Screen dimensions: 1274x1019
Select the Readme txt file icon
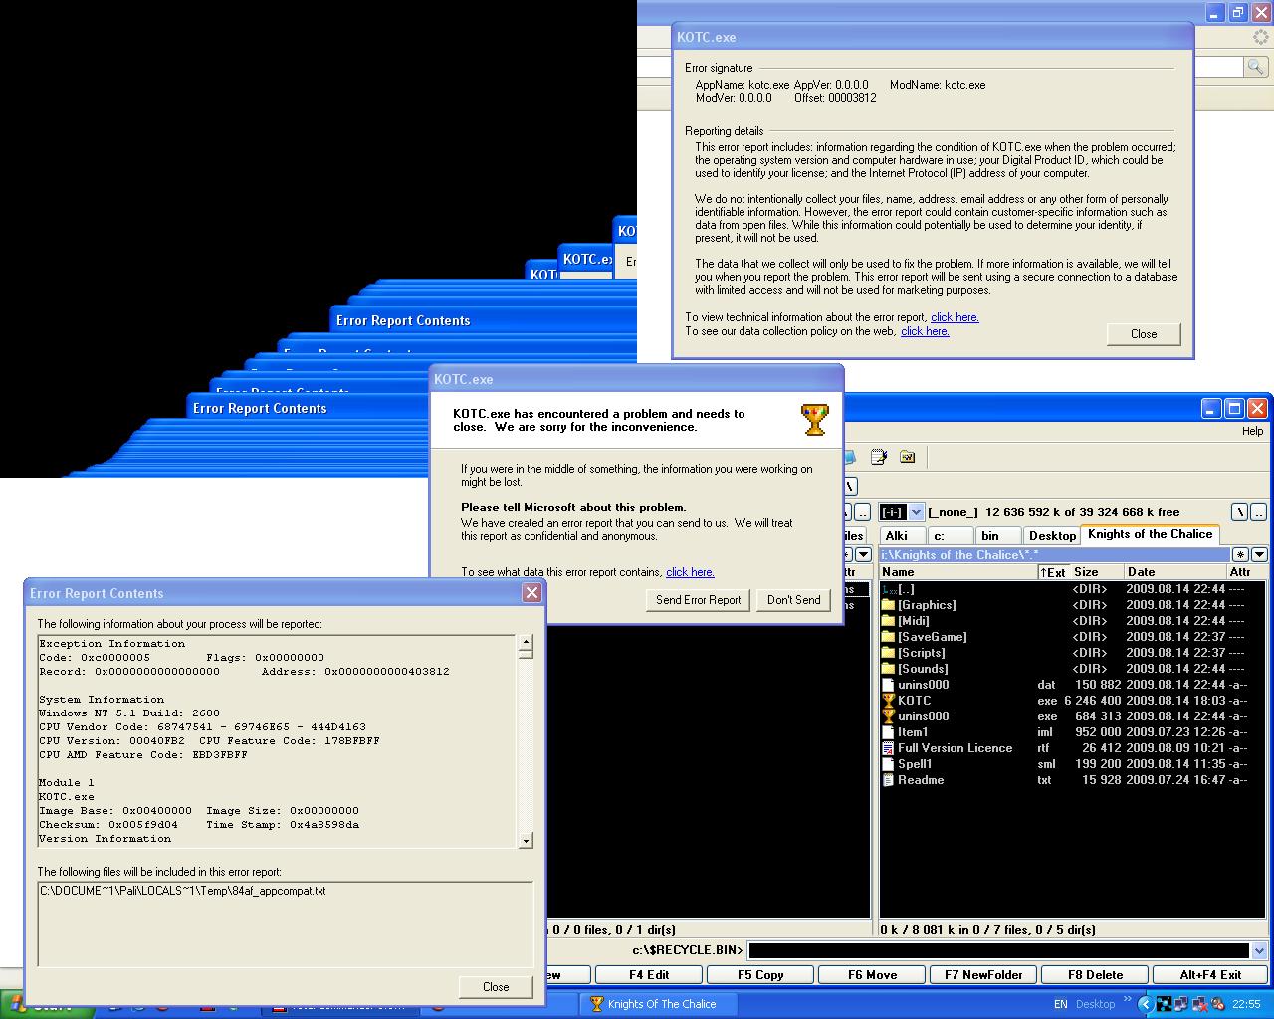(889, 780)
